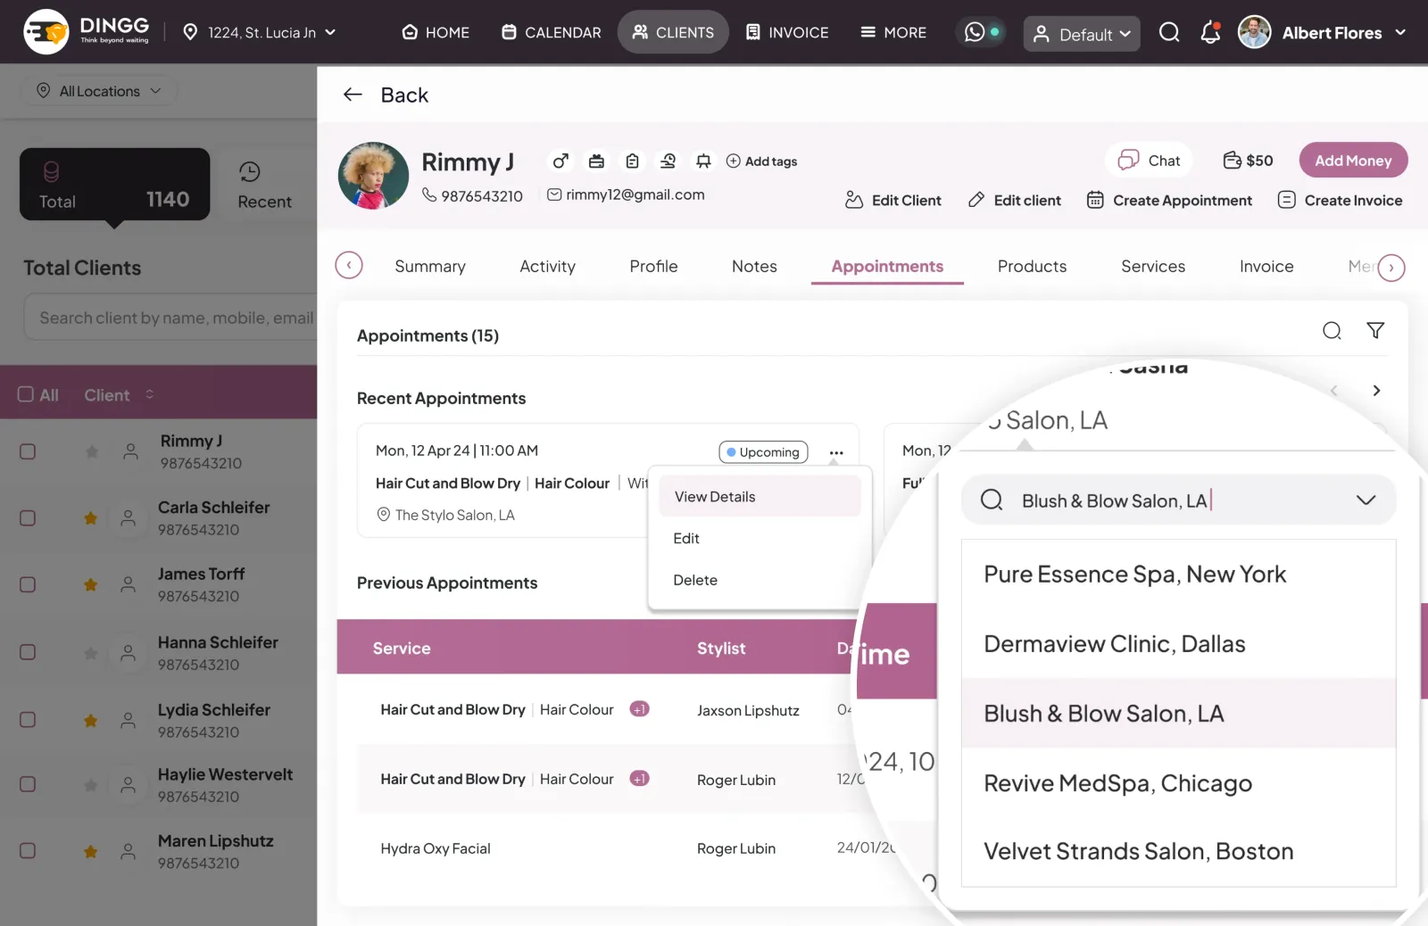Screen dimensions: 1428x926
Task: Open the MORE menu
Action: pos(892,32)
